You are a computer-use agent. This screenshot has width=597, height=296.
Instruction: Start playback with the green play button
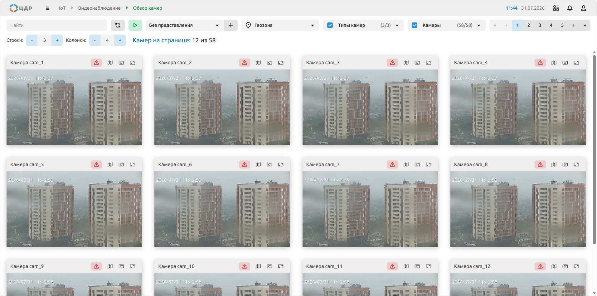coord(135,25)
